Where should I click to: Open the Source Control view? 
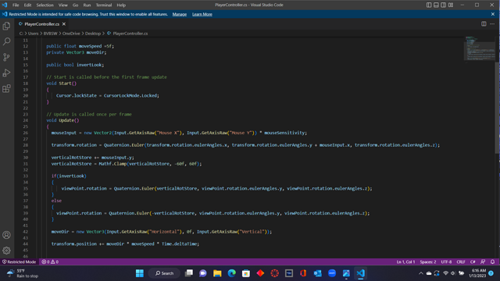[x=6, y=57]
